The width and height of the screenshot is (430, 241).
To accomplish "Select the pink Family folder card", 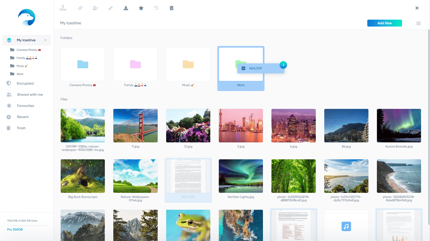I will [135, 64].
